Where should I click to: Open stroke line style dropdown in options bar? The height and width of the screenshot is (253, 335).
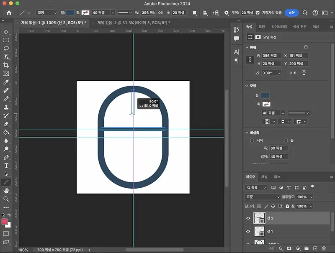[125, 13]
